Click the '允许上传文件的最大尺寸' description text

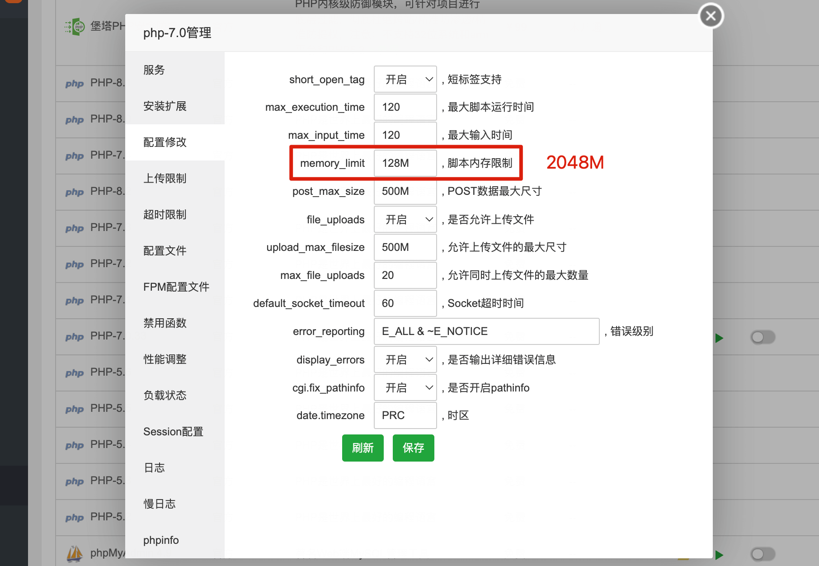click(x=507, y=247)
